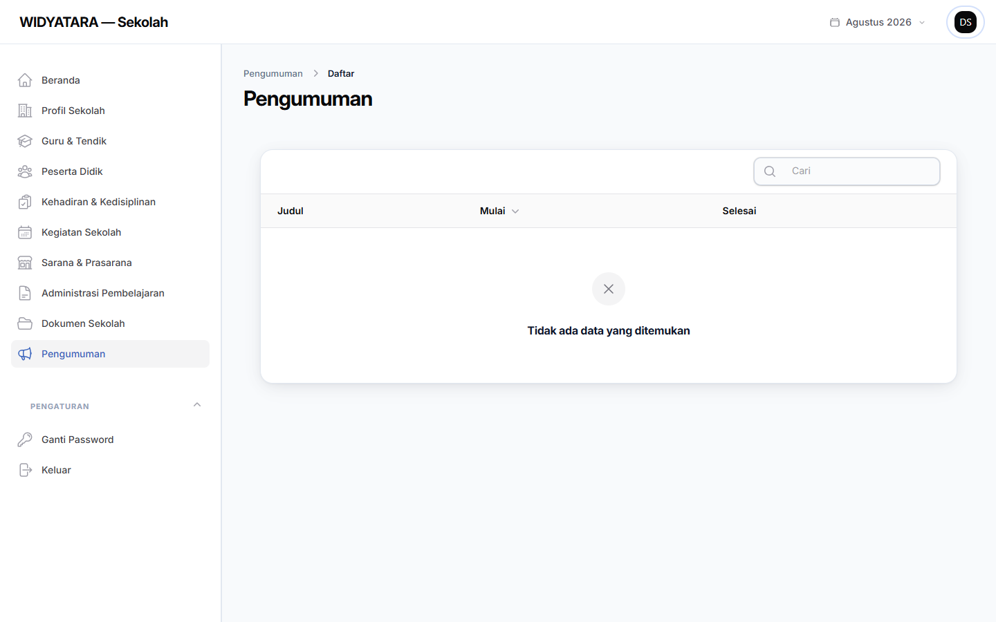Open the DS user avatar menu
Viewport: 996px width, 622px height.
[x=966, y=22]
